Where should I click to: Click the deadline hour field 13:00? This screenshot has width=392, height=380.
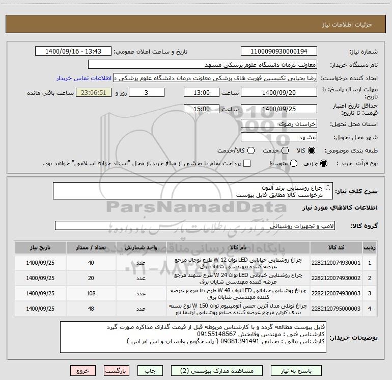click(x=202, y=93)
